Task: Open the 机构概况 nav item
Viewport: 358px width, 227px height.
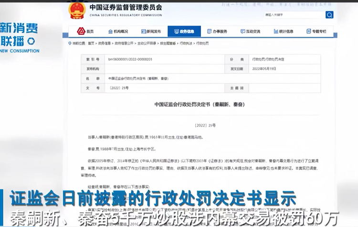Action: click(x=118, y=32)
